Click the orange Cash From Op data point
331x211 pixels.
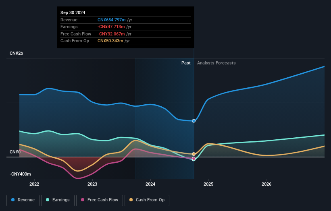tap(194, 154)
